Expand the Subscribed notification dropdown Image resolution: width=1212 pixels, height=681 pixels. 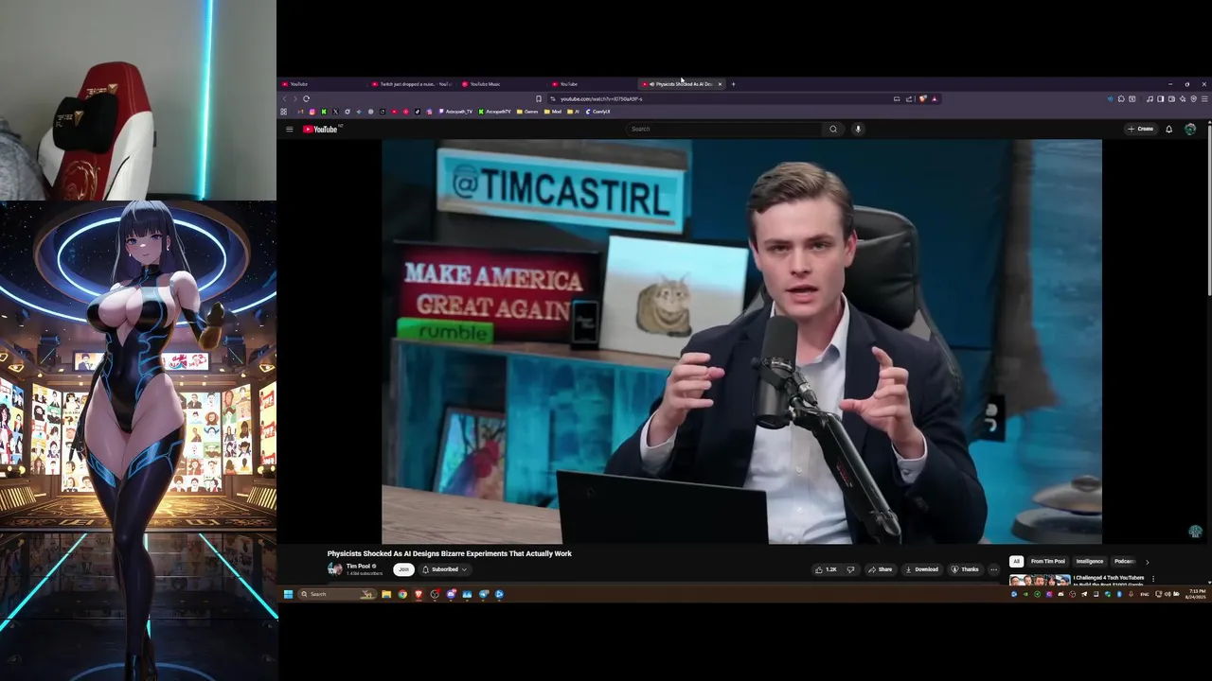pos(445,569)
